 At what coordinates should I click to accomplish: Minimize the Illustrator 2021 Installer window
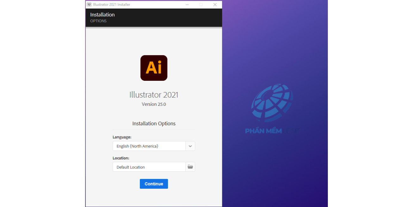187,4
